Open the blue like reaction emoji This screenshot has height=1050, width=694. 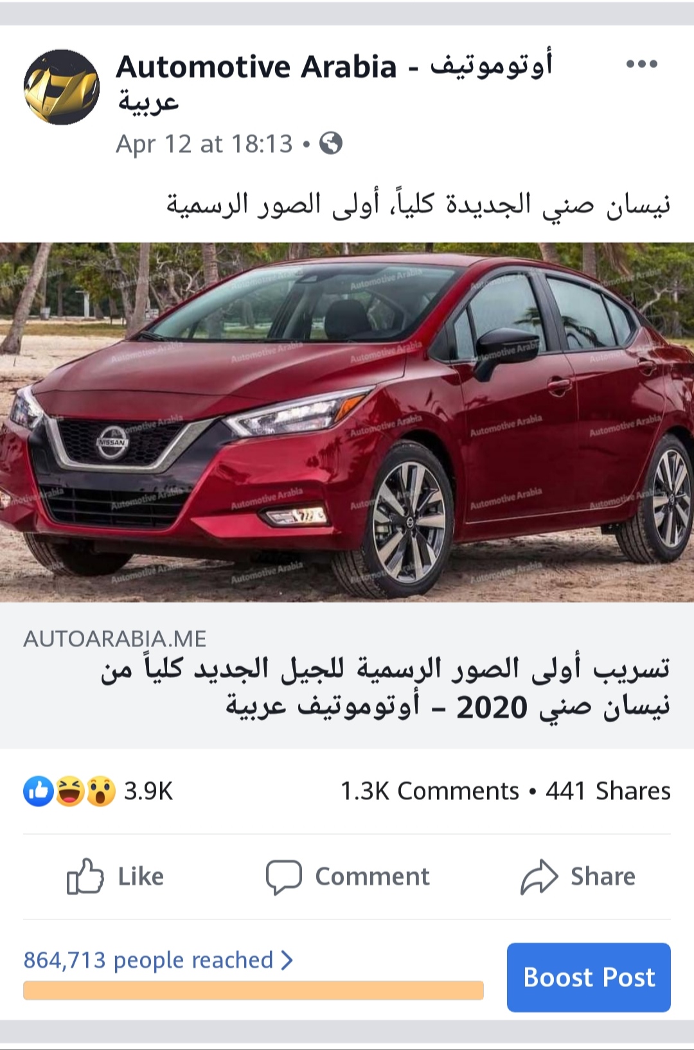tap(39, 791)
